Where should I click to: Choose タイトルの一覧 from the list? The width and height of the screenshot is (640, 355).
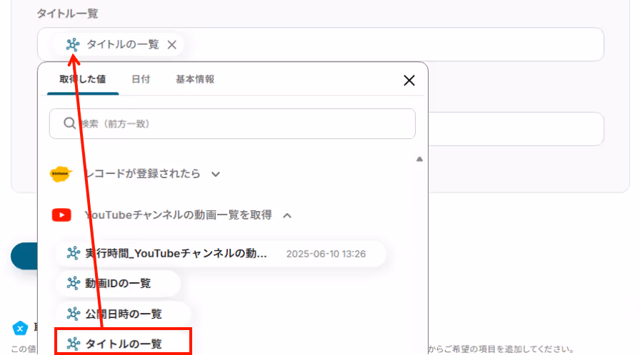click(x=124, y=343)
